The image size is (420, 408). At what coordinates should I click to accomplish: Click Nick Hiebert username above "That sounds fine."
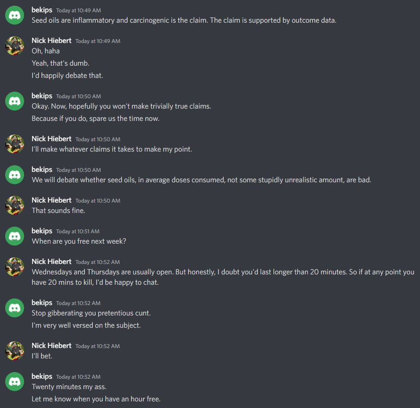(x=51, y=200)
